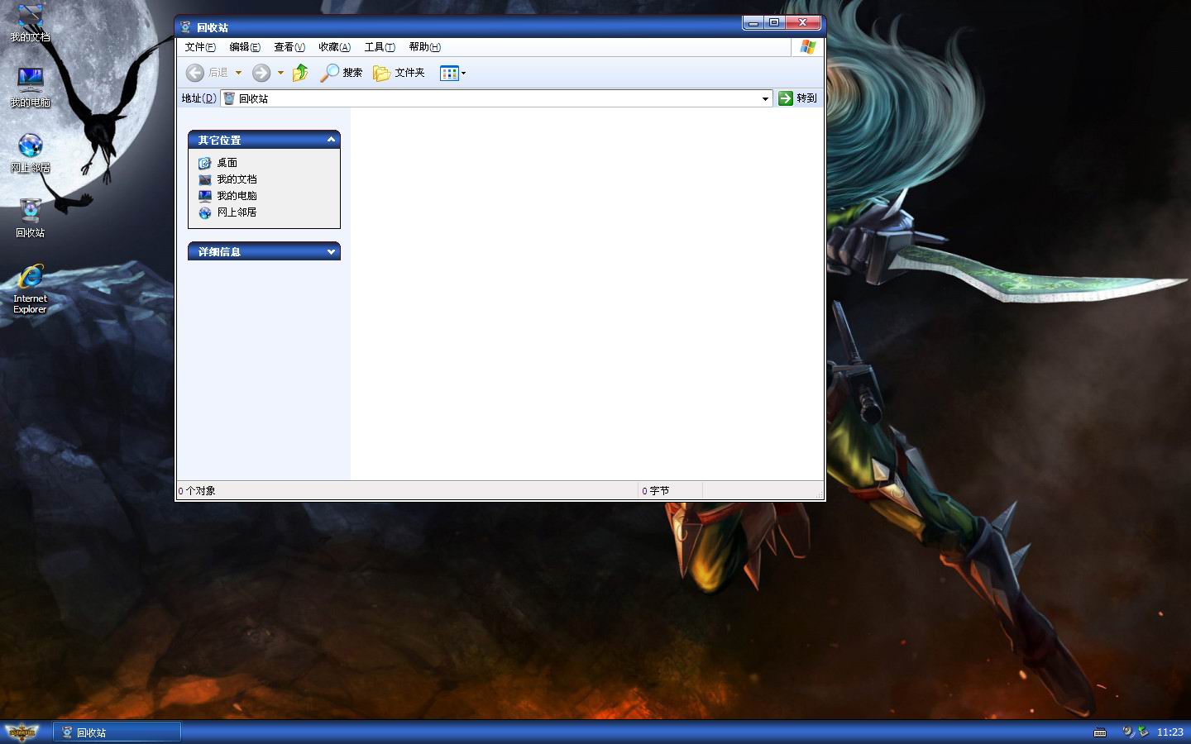Viewport: 1191px width, 744px height.
Task: Click the first system tray icon beside the network icon
Action: click(x=1128, y=732)
